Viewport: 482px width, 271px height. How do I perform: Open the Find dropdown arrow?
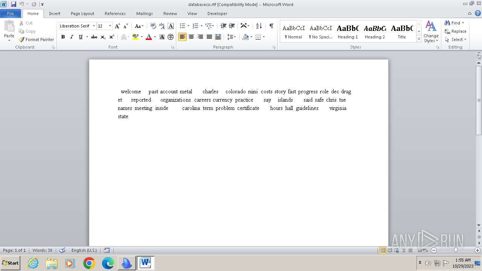click(463, 23)
